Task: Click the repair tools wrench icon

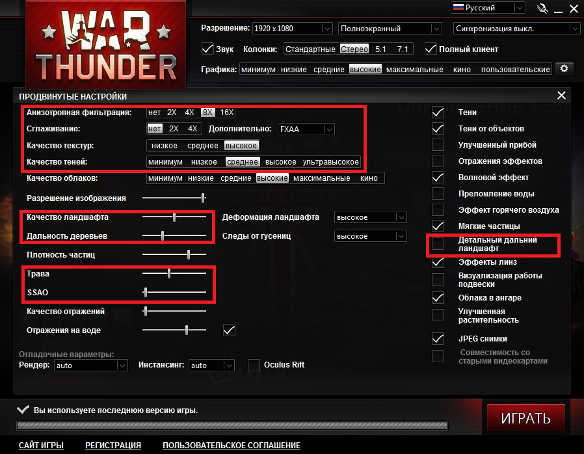Action: 542,8
